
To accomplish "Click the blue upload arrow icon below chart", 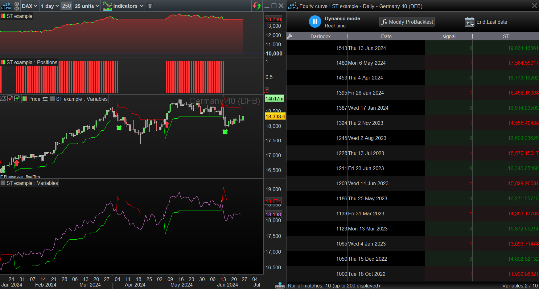I will click(280, 285).
